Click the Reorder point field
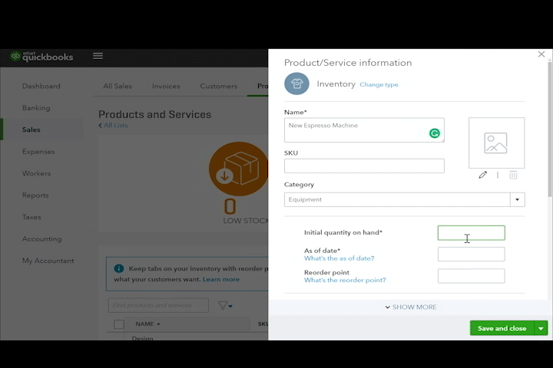Screen dimensions: 553x368 (x=471, y=276)
